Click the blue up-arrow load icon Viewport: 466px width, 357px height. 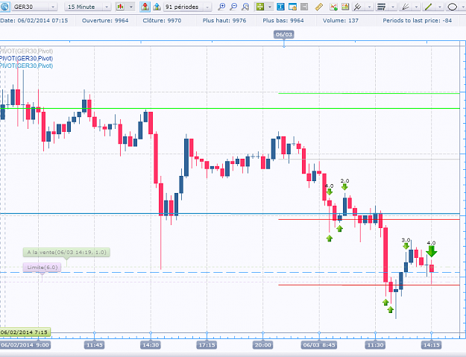tap(157, 7)
